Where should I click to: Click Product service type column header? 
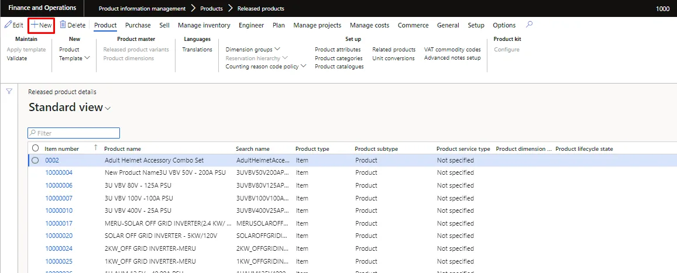coord(463,149)
